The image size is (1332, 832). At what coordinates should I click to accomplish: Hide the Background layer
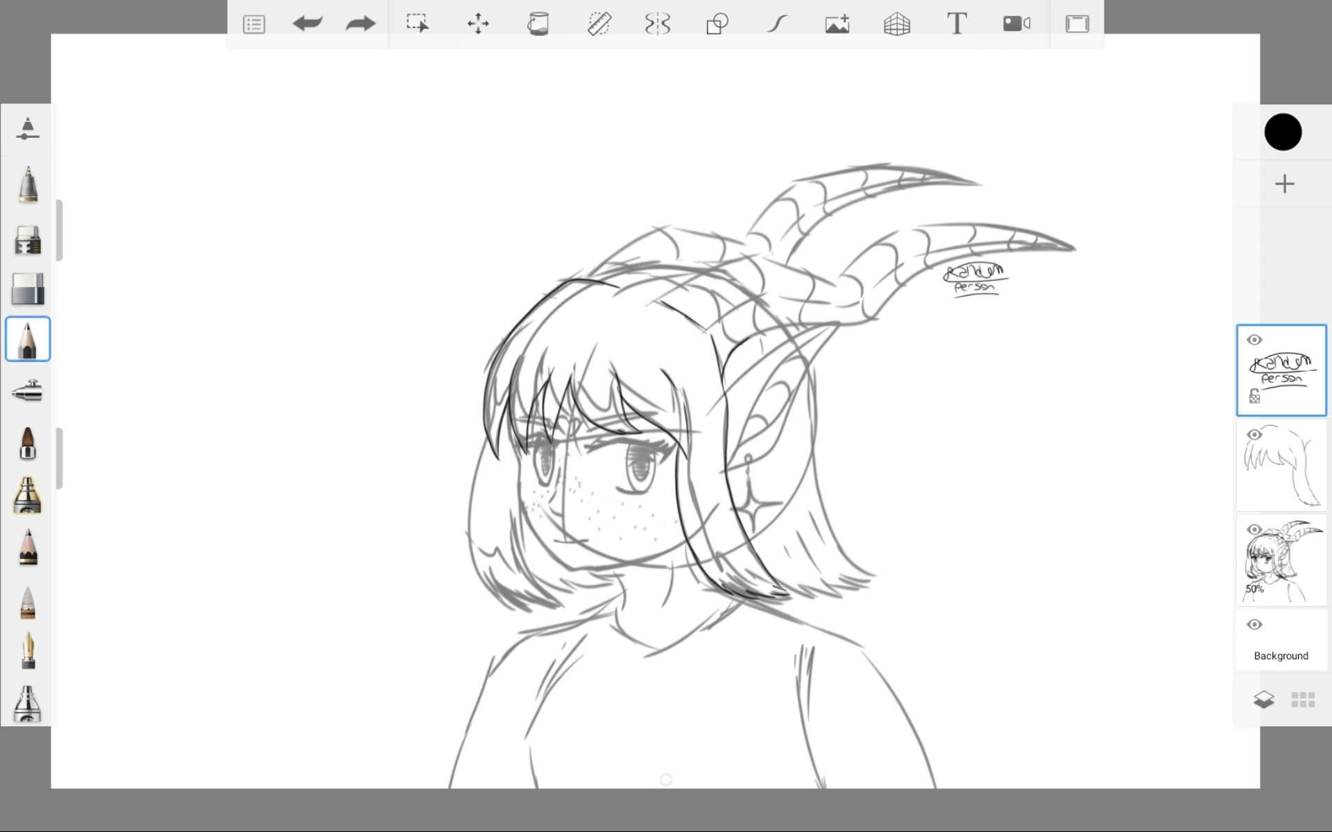click(1255, 623)
